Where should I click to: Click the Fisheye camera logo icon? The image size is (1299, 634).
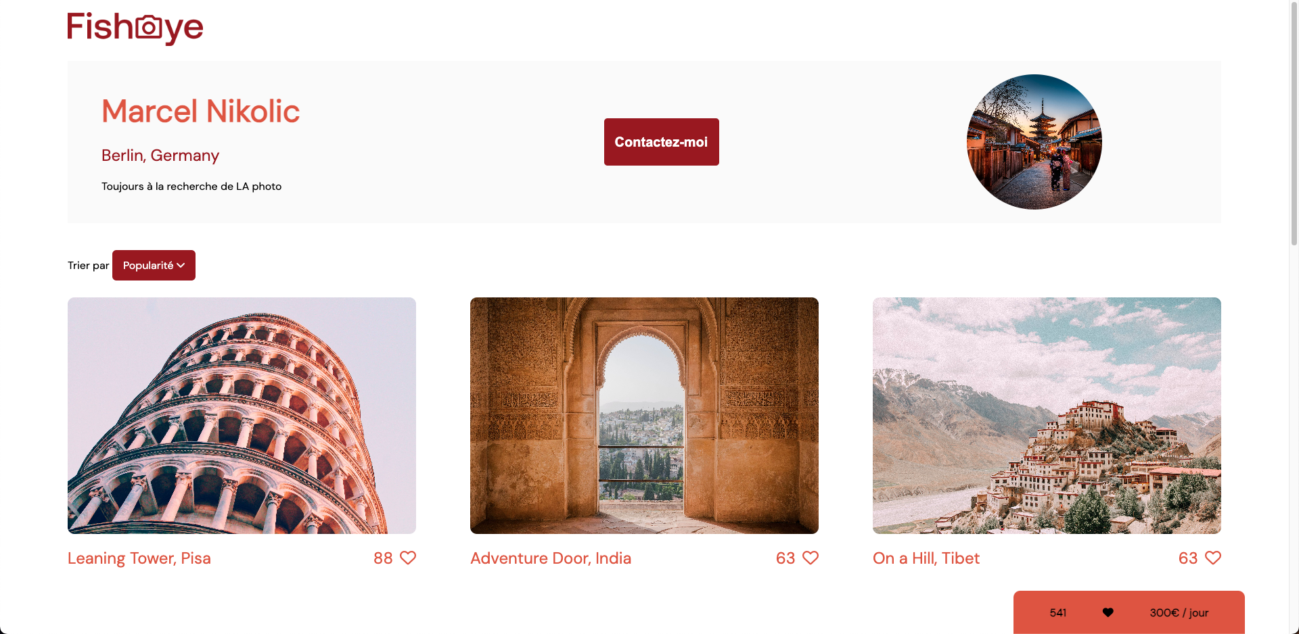point(149,27)
